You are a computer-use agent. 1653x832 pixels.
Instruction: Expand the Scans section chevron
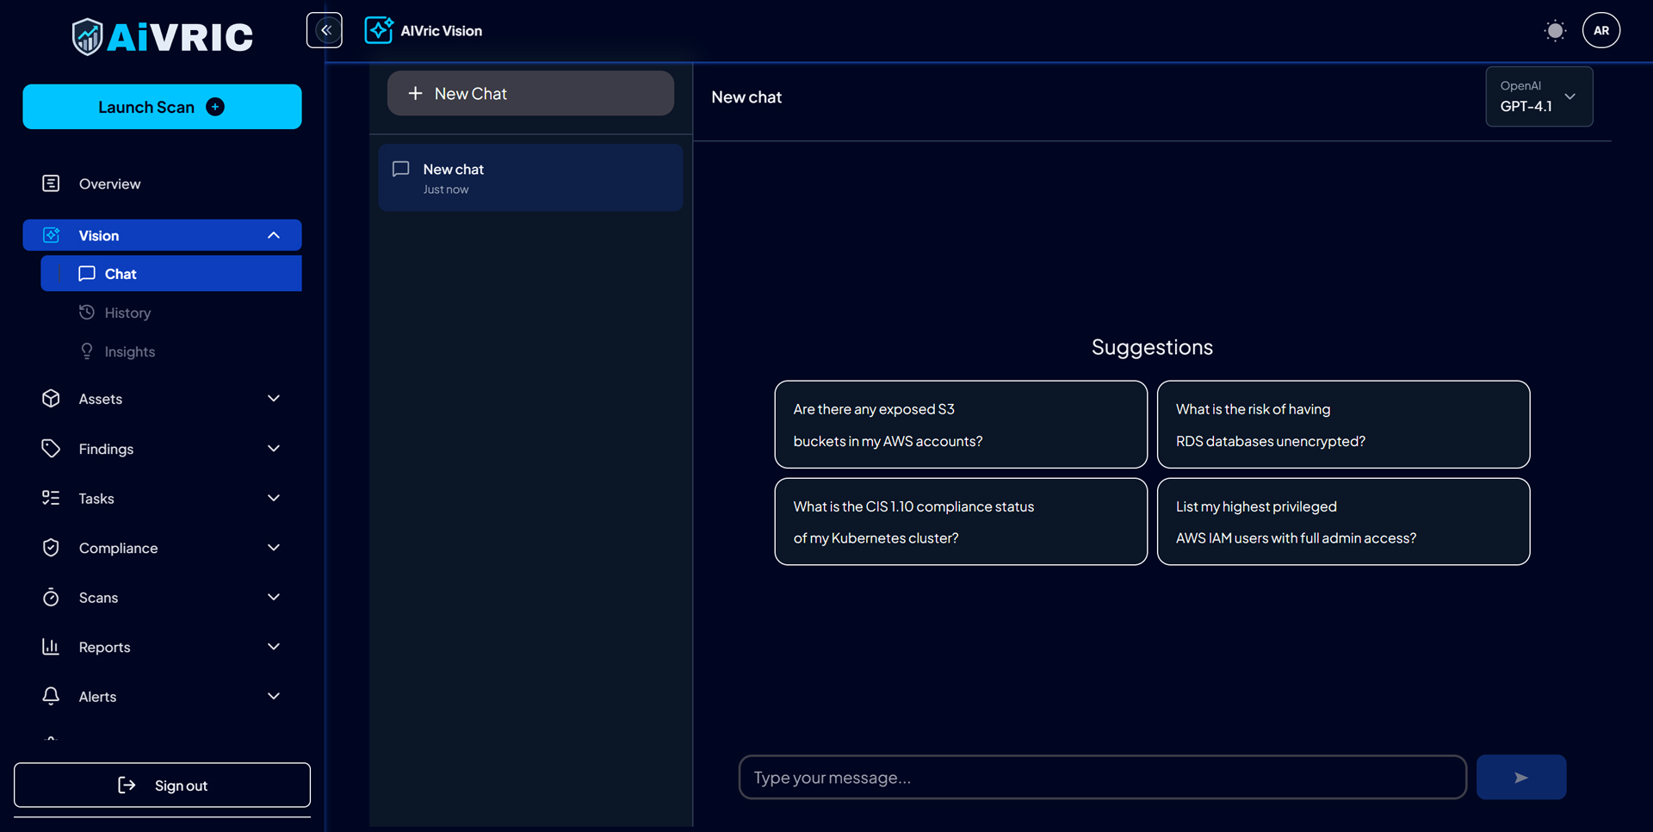pyautogui.click(x=274, y=597)
